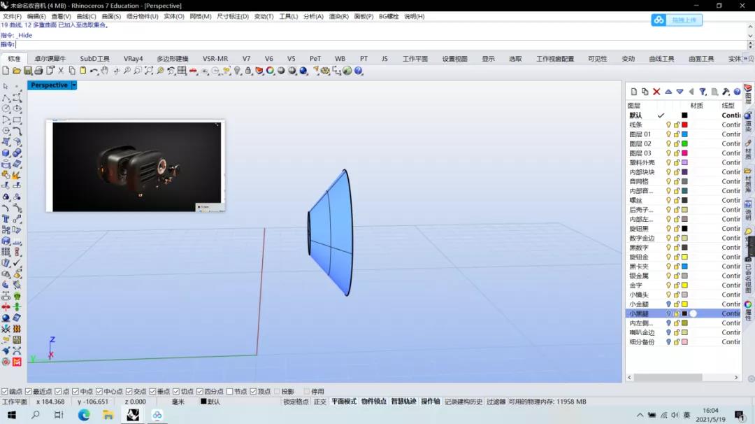Viewport: 755px width, 424px height.
Task: Click the text object T tool
Action: 6,219
